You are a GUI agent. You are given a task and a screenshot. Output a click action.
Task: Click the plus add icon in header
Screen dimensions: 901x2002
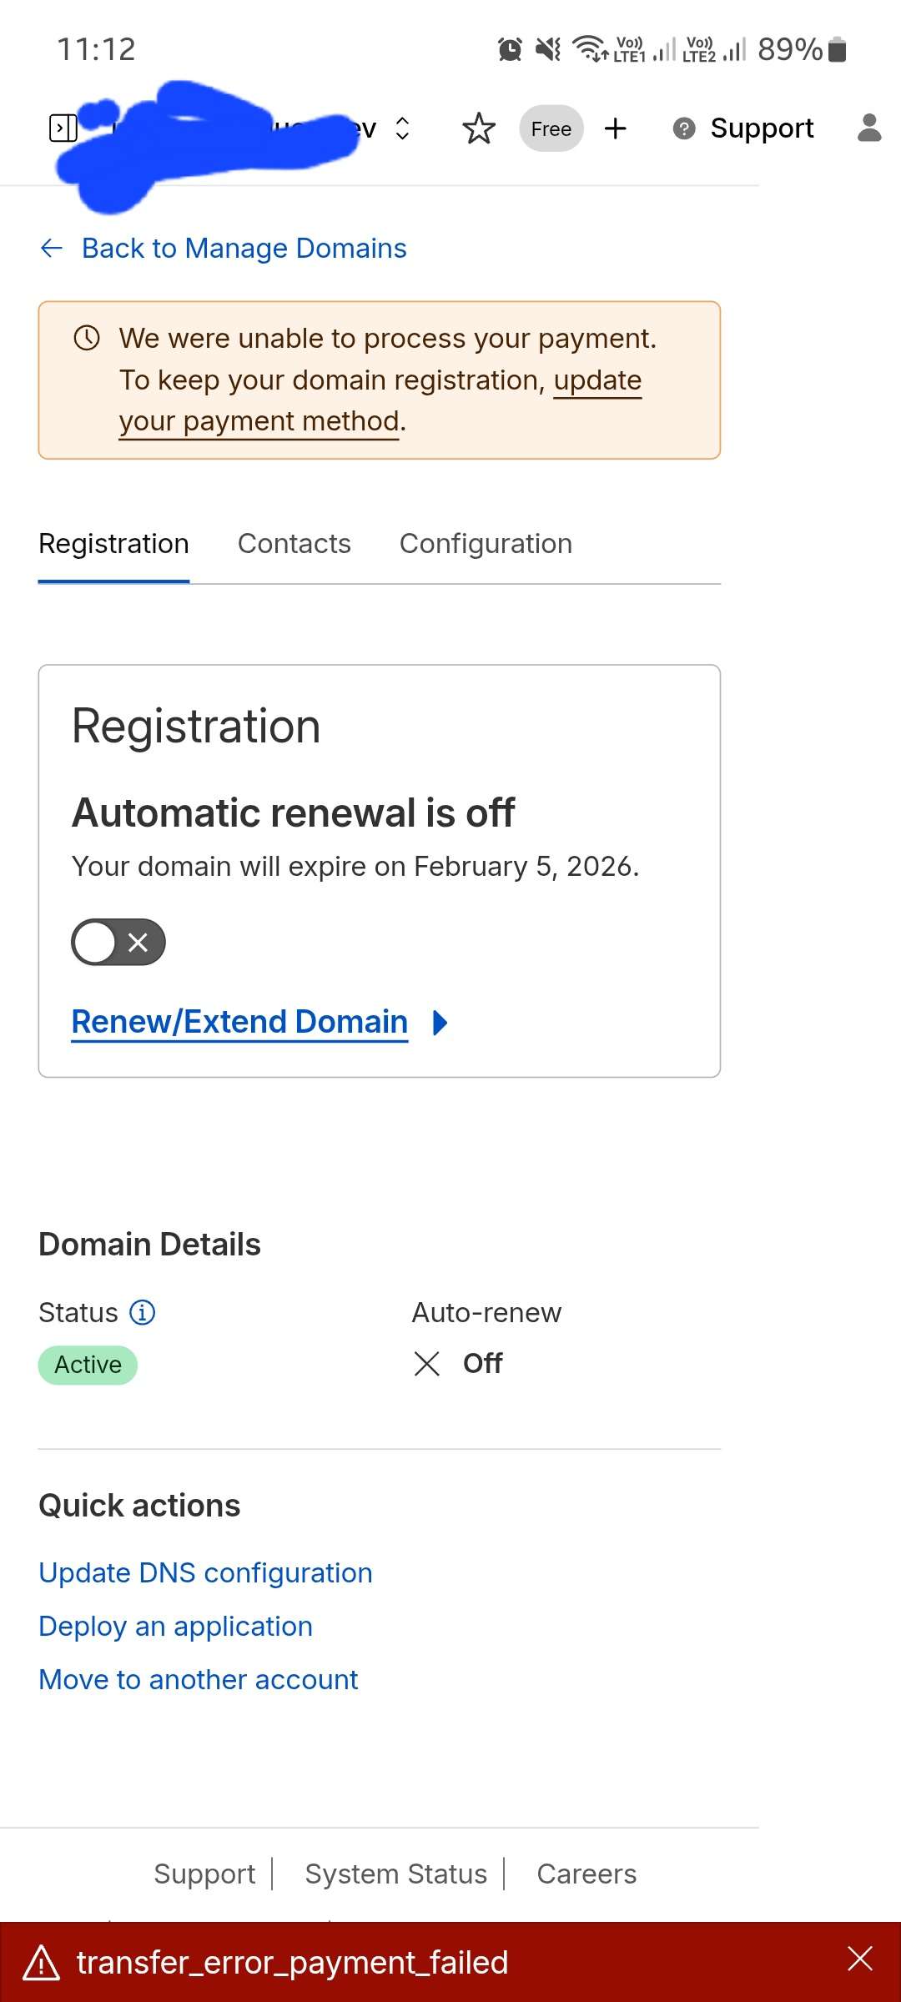coord(616,128)
